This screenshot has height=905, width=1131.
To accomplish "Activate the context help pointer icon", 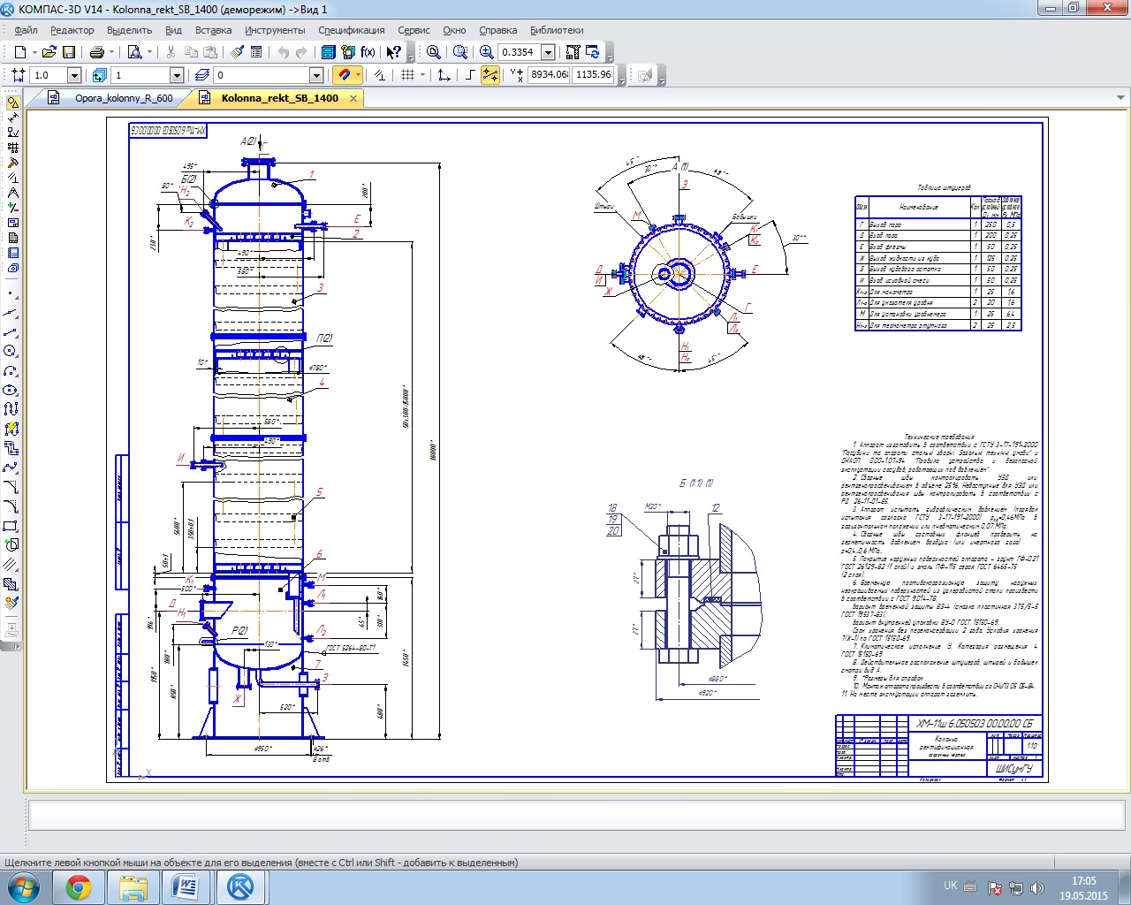I will (394, 52).
